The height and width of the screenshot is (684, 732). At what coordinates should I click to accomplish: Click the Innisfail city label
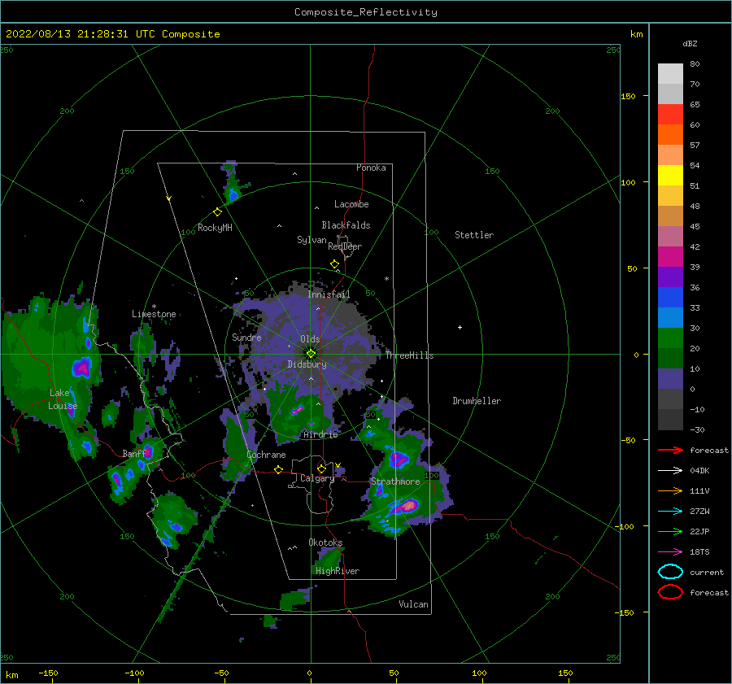pos(329,294)
